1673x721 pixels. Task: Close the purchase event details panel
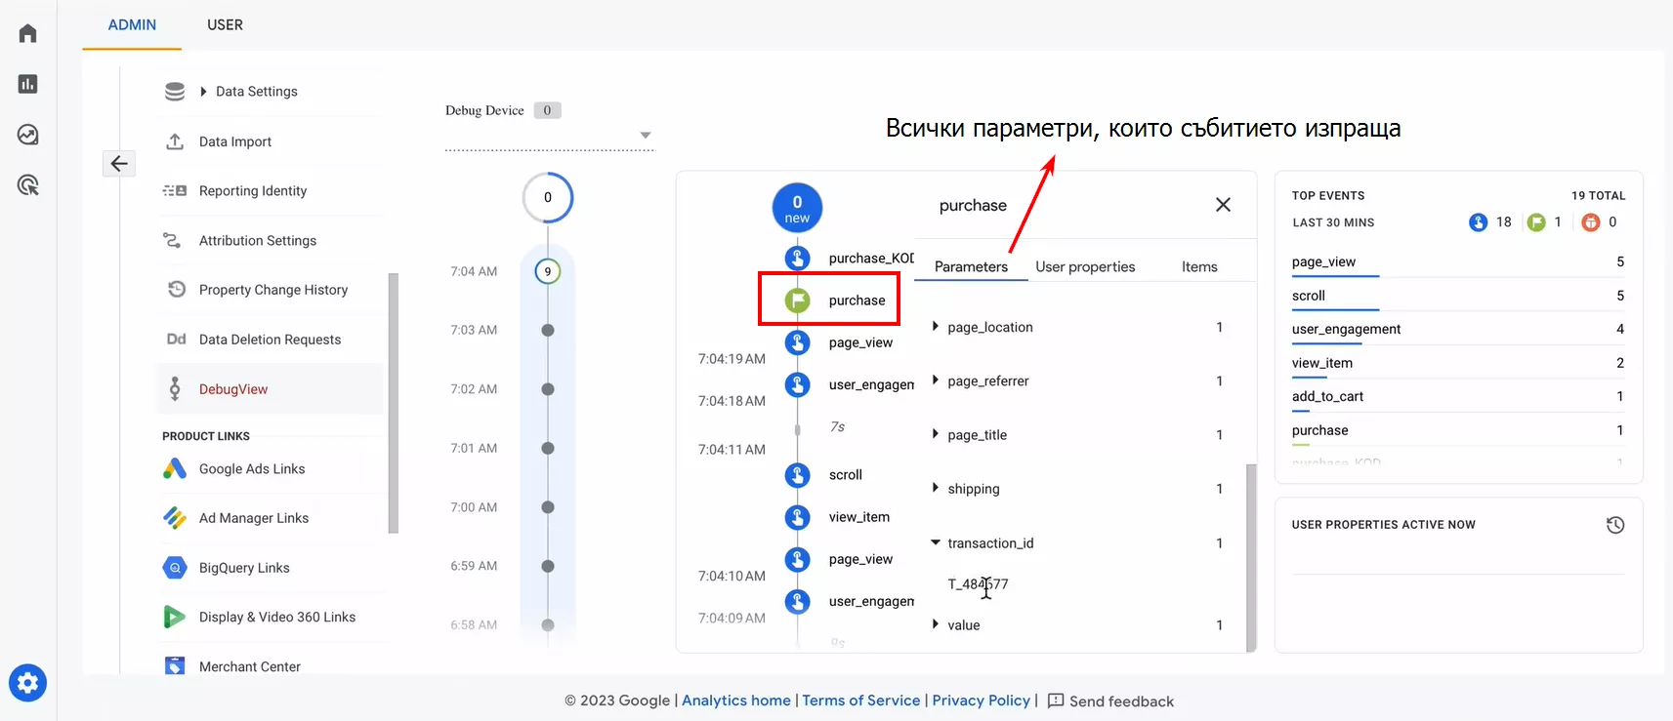tap(1223, 205)
